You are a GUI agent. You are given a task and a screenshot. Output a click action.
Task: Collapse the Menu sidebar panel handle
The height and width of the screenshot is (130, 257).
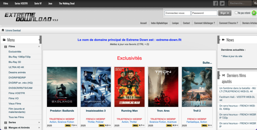pyautogui.click(x=40, y=40)
